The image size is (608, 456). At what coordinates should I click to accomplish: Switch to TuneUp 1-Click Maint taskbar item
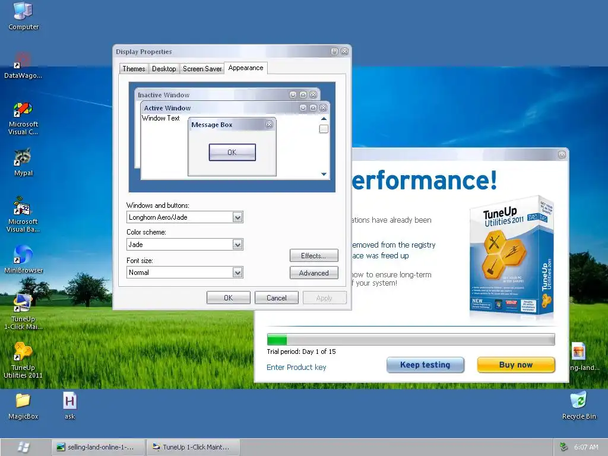tap(194, 447)
